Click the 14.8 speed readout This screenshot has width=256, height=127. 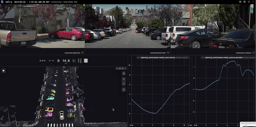point(66,61)
